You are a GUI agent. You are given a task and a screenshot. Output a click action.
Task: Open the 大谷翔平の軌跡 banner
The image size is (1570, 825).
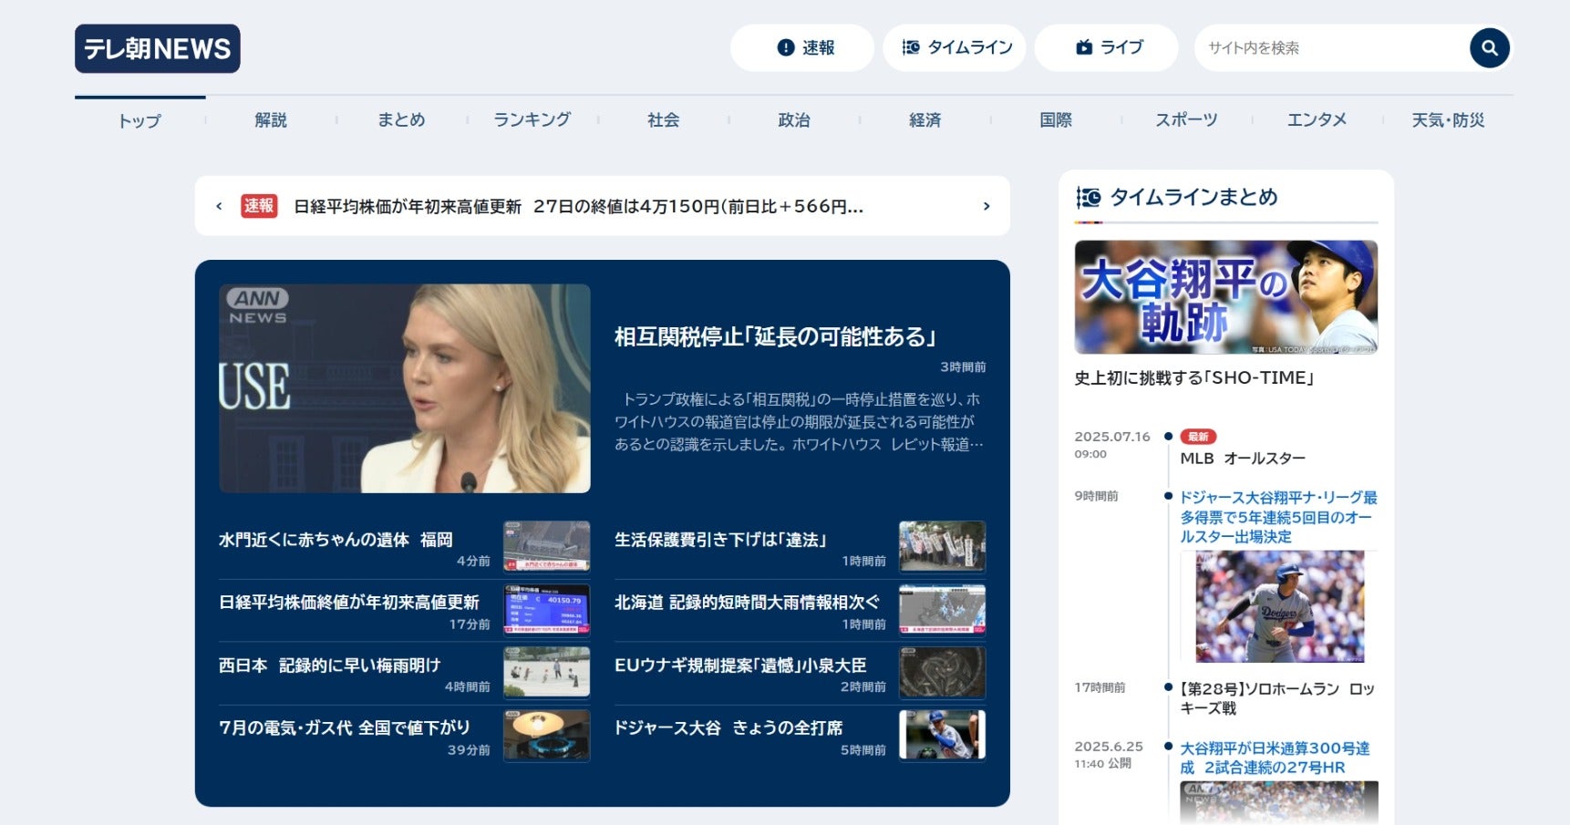pyautogui.click(x=1225, y=297)
